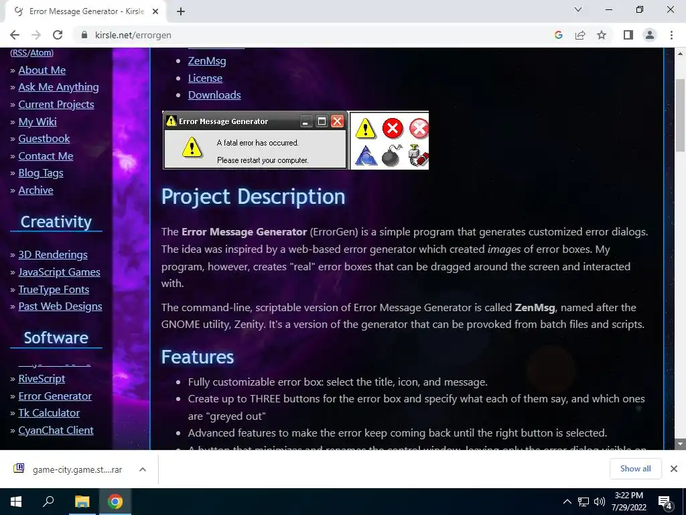The image size is (686, 515).
Task: Select the Error Message Generator tab
Action: (85, 11)
